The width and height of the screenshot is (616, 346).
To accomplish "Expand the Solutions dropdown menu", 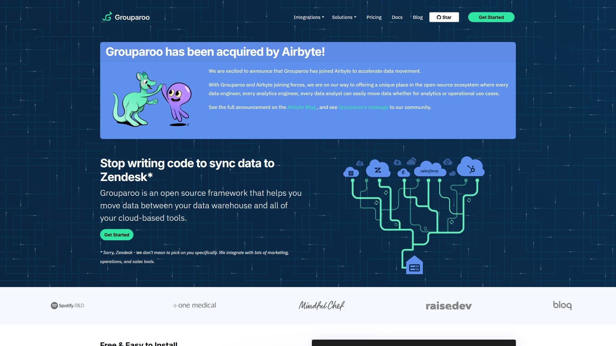I will 344,17.
